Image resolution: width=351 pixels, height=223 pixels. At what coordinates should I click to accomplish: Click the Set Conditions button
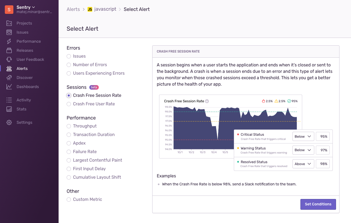318,204
